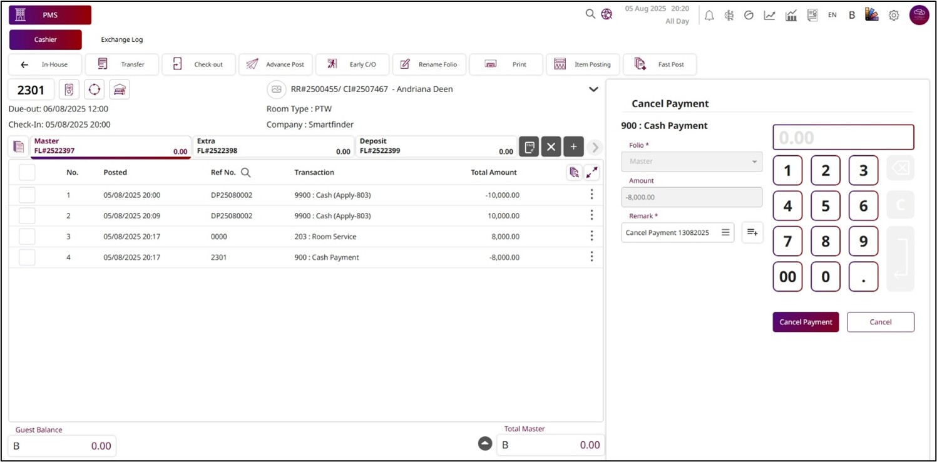
Task: Expand guest details chevron beside Andriana Deen
Action: pos(593,90)
